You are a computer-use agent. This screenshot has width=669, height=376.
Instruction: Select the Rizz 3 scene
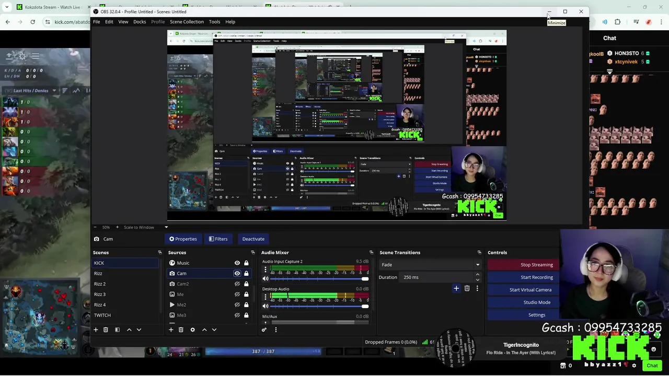coord(125,295)
